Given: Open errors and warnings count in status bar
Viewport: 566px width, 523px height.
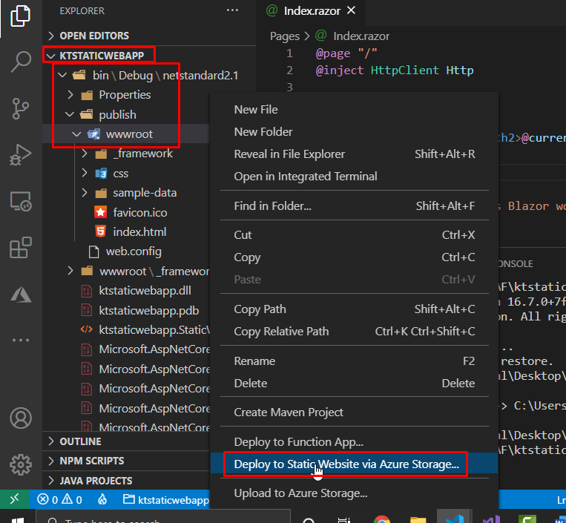Looking at the screenshot, I should (x=59, y=499).
